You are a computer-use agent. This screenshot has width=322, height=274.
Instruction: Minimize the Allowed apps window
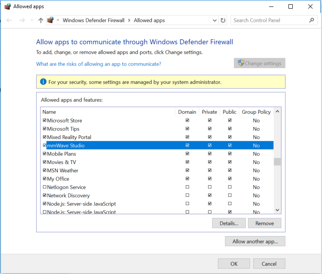pyautogui.click(x=271, y=6)
